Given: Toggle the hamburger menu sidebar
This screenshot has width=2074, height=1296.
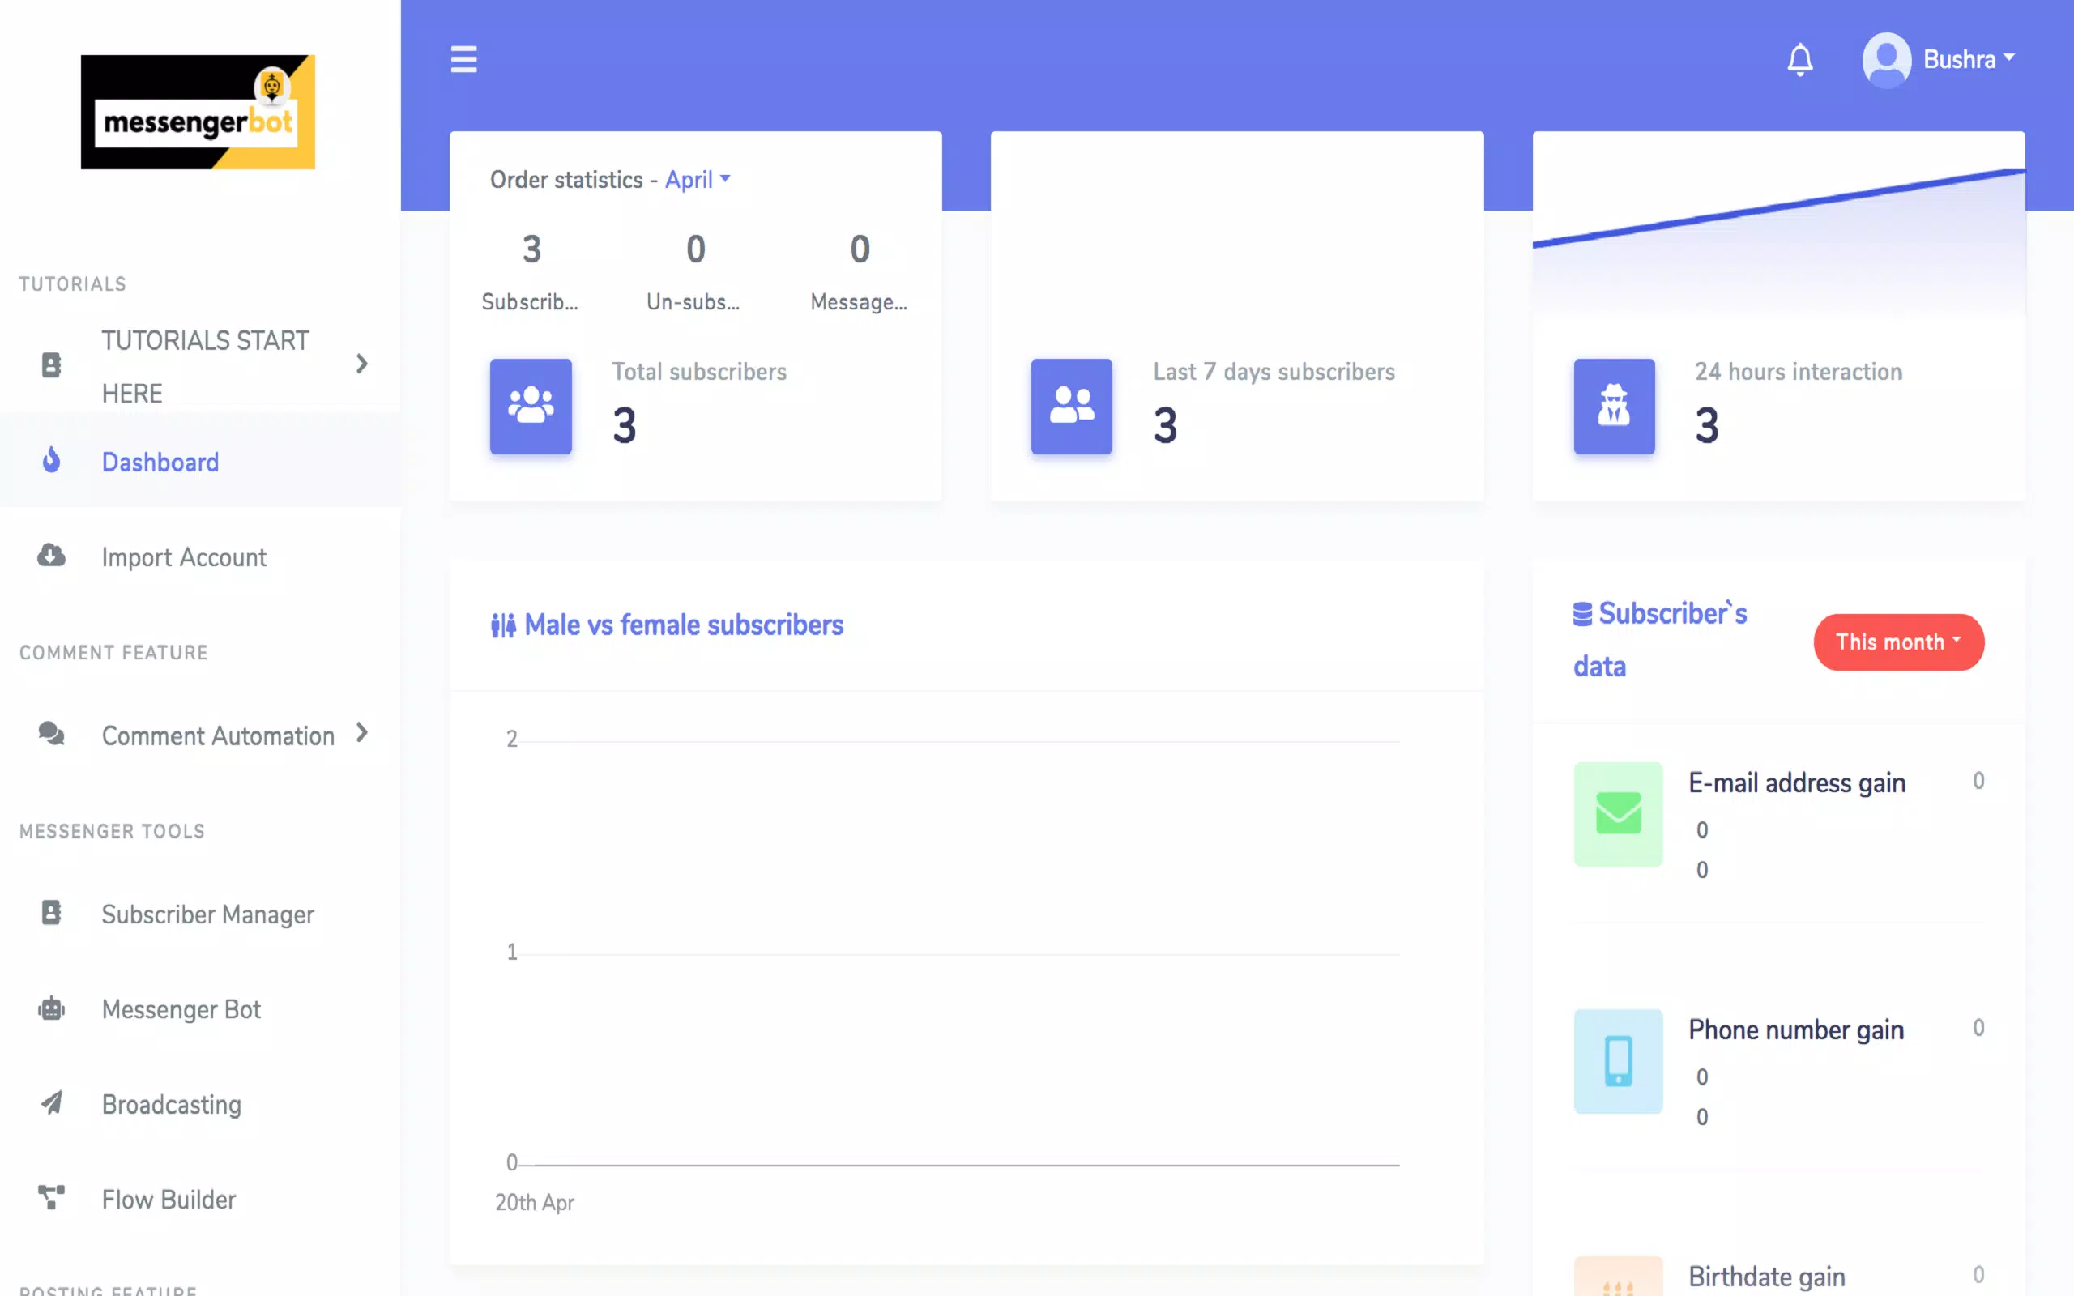Looking at the screenshot, I should click(x=464, y=60).
